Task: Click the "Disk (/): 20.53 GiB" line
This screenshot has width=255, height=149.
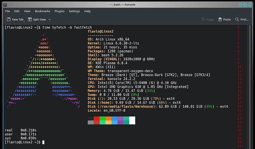Action: (131, 99)
